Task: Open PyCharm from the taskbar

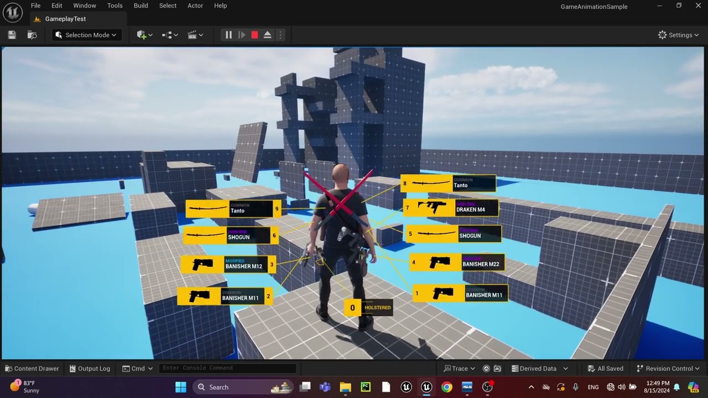Action: [366, 387]
